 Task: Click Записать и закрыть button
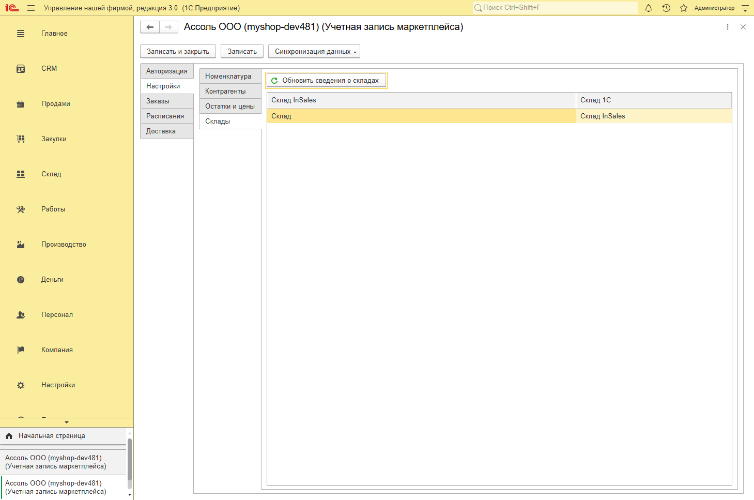tap(178, 52)
